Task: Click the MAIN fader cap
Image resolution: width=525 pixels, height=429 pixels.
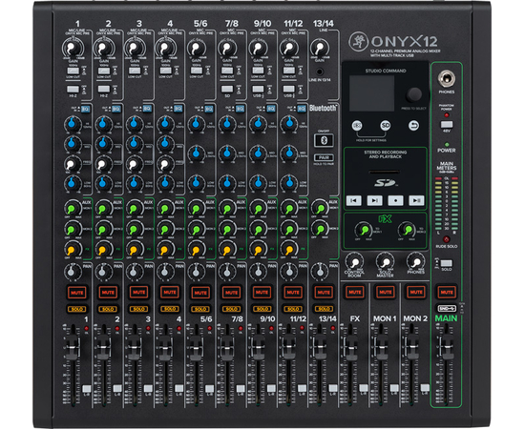Action: pyautogui.click(x=447, y=347)
